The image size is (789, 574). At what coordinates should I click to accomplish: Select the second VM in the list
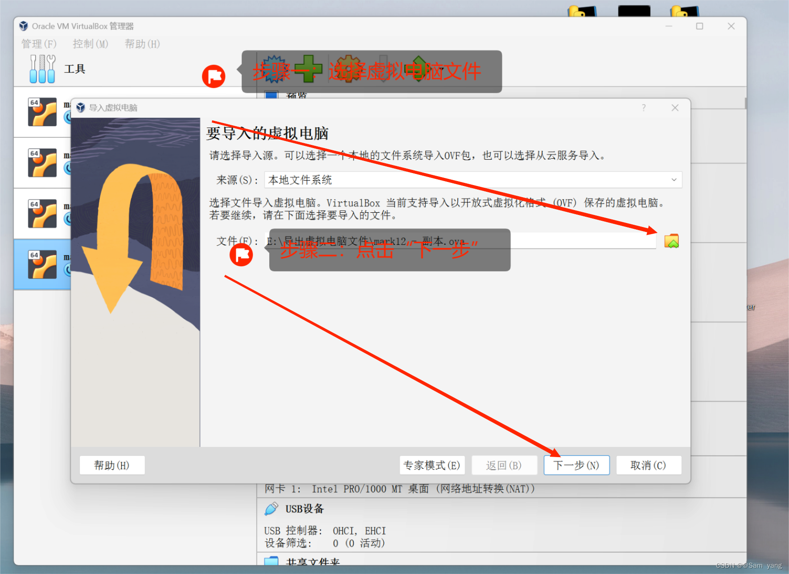click(x=42, y=163)
